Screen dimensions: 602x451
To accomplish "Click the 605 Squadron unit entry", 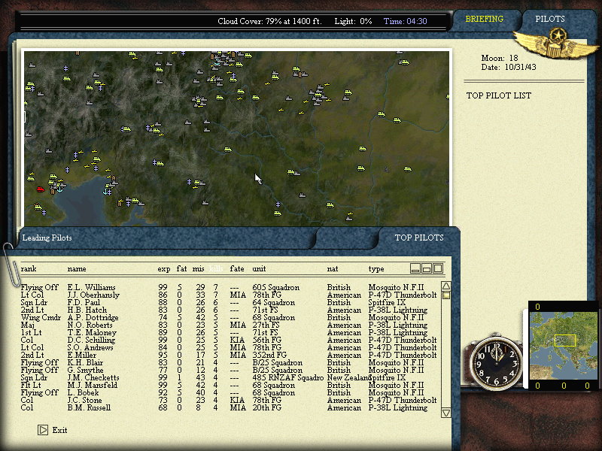I will click(275, 287).
